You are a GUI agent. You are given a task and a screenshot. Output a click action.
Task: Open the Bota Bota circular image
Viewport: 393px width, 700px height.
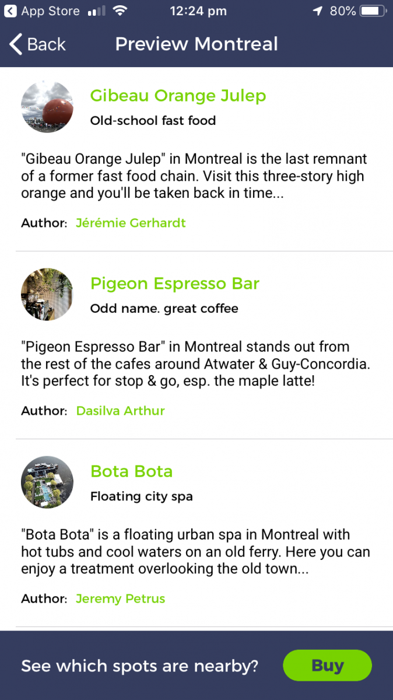click(47, 482)
